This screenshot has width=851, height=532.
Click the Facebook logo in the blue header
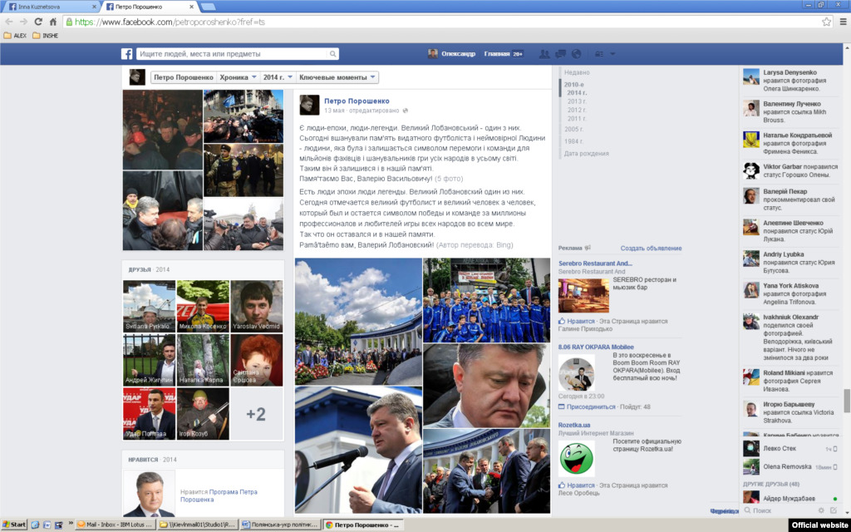(127, 54)
